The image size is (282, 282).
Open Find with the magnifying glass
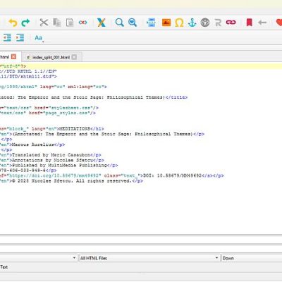120,23
